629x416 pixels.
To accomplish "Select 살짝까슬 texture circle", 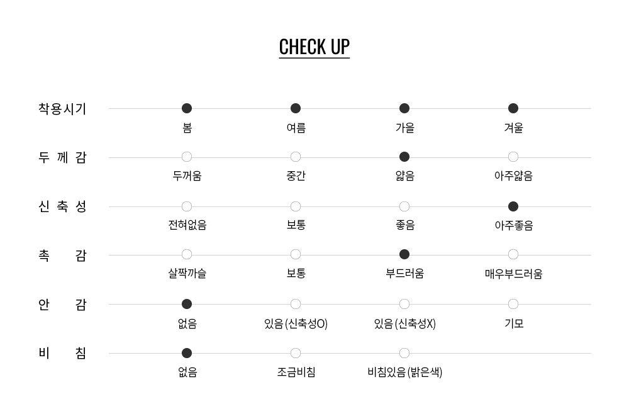I will click(187, 254).
